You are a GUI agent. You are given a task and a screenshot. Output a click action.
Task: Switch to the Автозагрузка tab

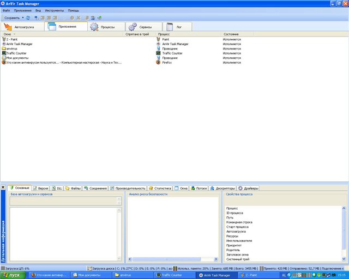(22, 27)
